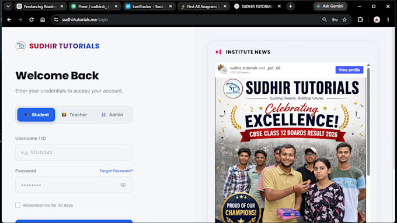Open the Forgot Password? link
397x223 pixels.
(116, 171)
